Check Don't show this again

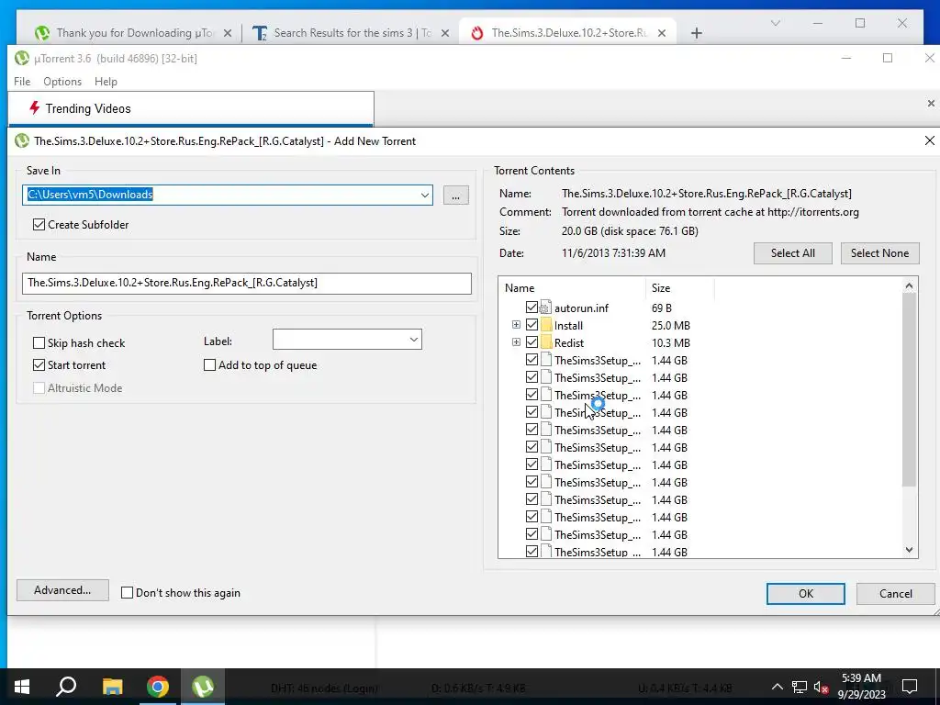click(127, 592)
